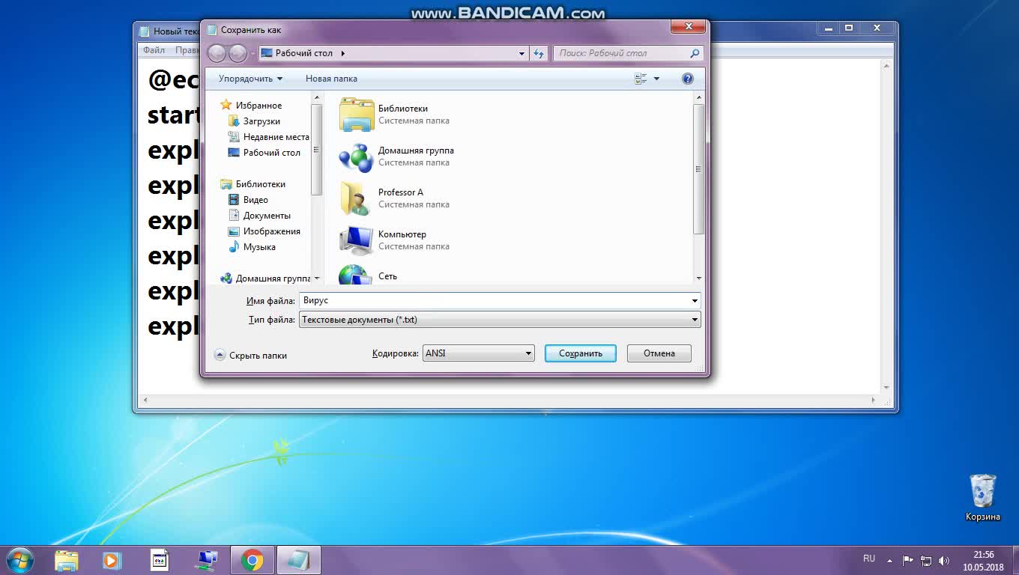Open the media player taskbar icon

111,560
